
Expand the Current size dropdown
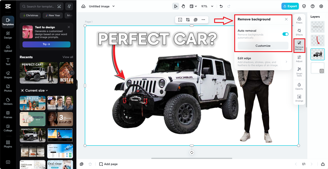click(x=34, y=91)
